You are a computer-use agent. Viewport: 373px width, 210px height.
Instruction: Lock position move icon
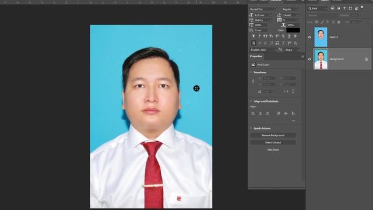coord(328,22)
